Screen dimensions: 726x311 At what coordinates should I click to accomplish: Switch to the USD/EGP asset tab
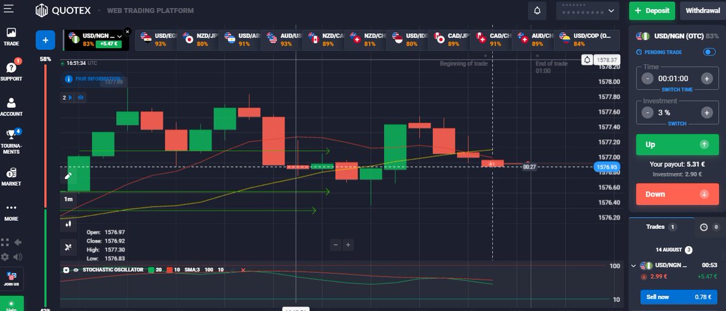[155, 40]
